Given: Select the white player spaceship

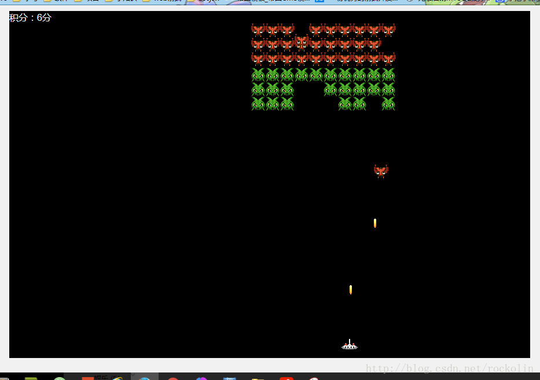Looking at the screenshot, I should point(350,345).
